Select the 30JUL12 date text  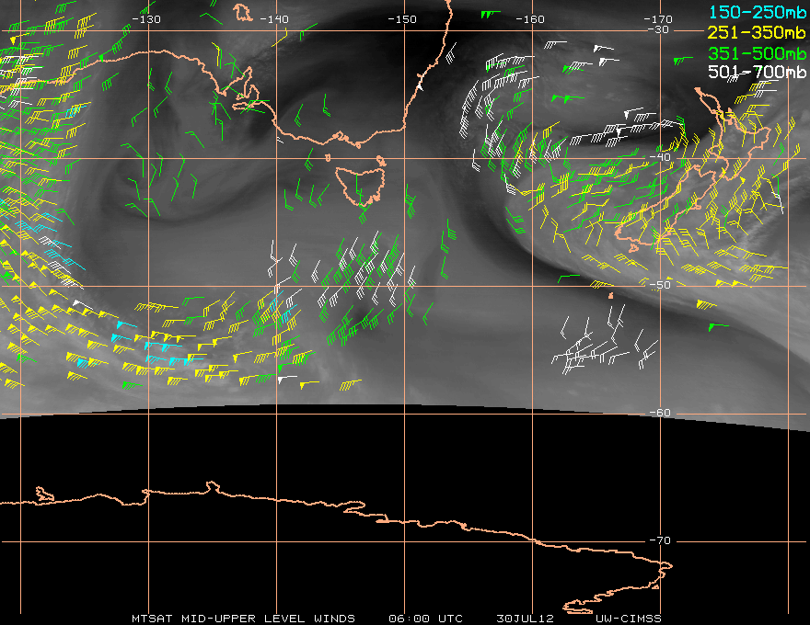click(523, 618)
